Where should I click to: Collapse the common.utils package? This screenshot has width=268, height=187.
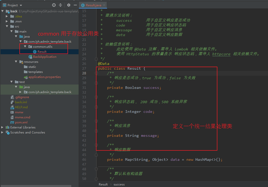pos(25,46)
